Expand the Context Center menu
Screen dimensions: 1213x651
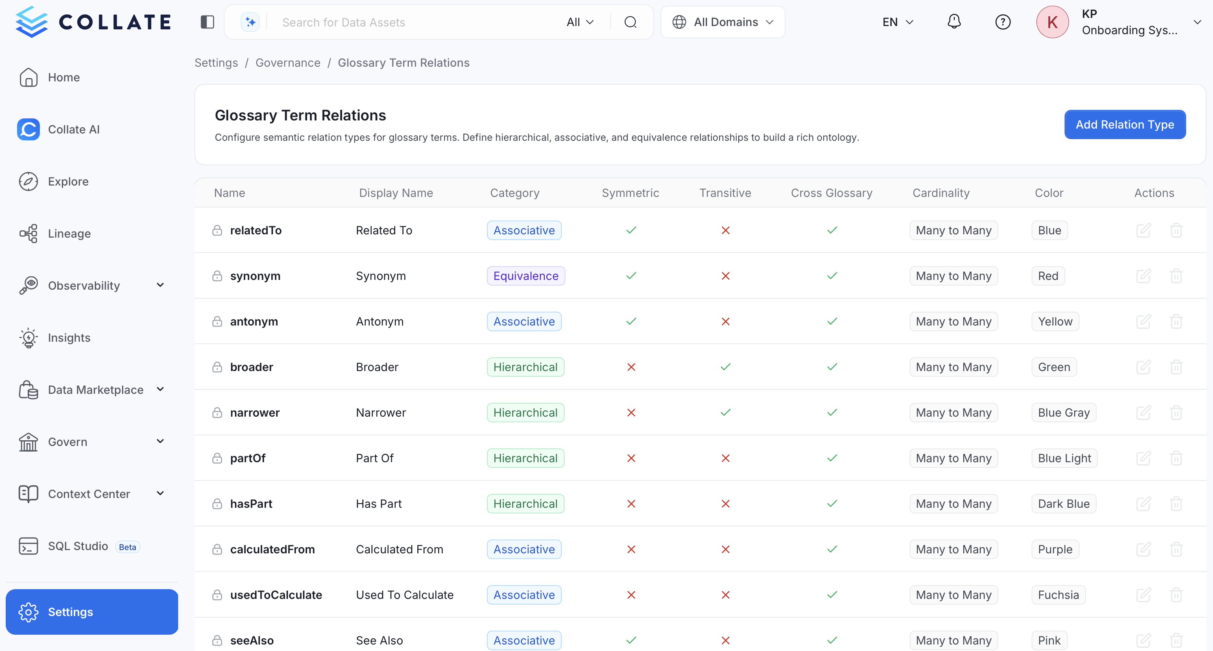[x=160, y=493]
